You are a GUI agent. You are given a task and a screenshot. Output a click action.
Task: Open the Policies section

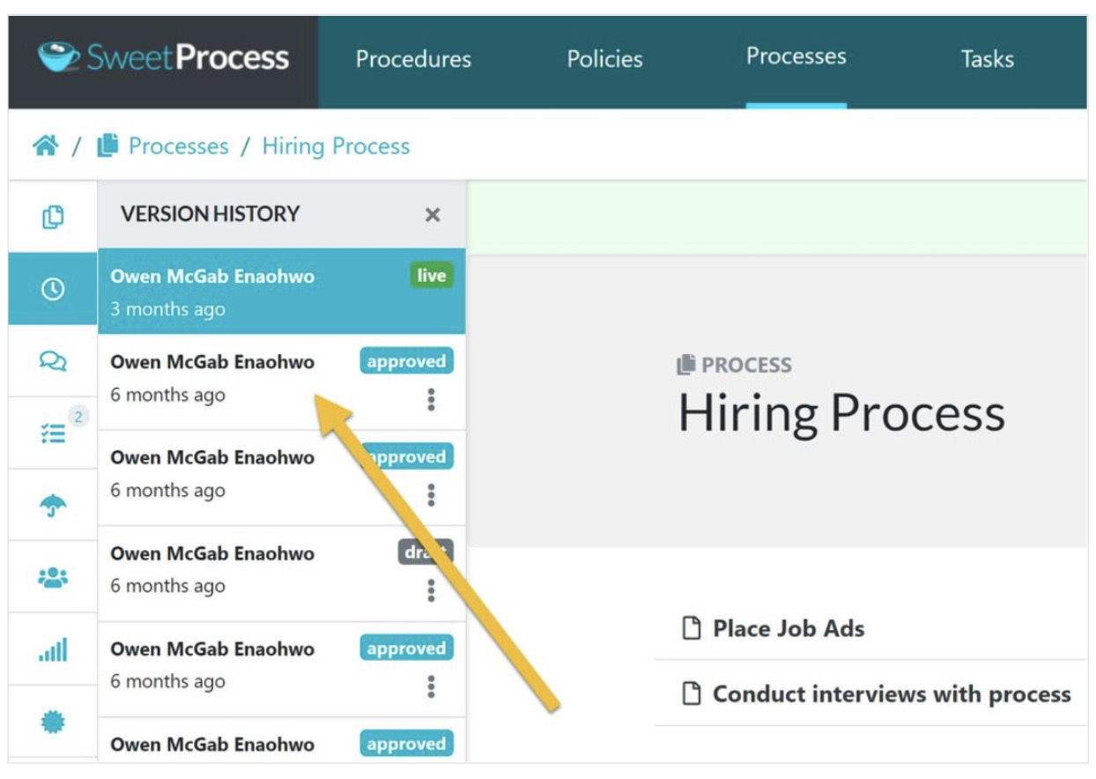[603, 59]
